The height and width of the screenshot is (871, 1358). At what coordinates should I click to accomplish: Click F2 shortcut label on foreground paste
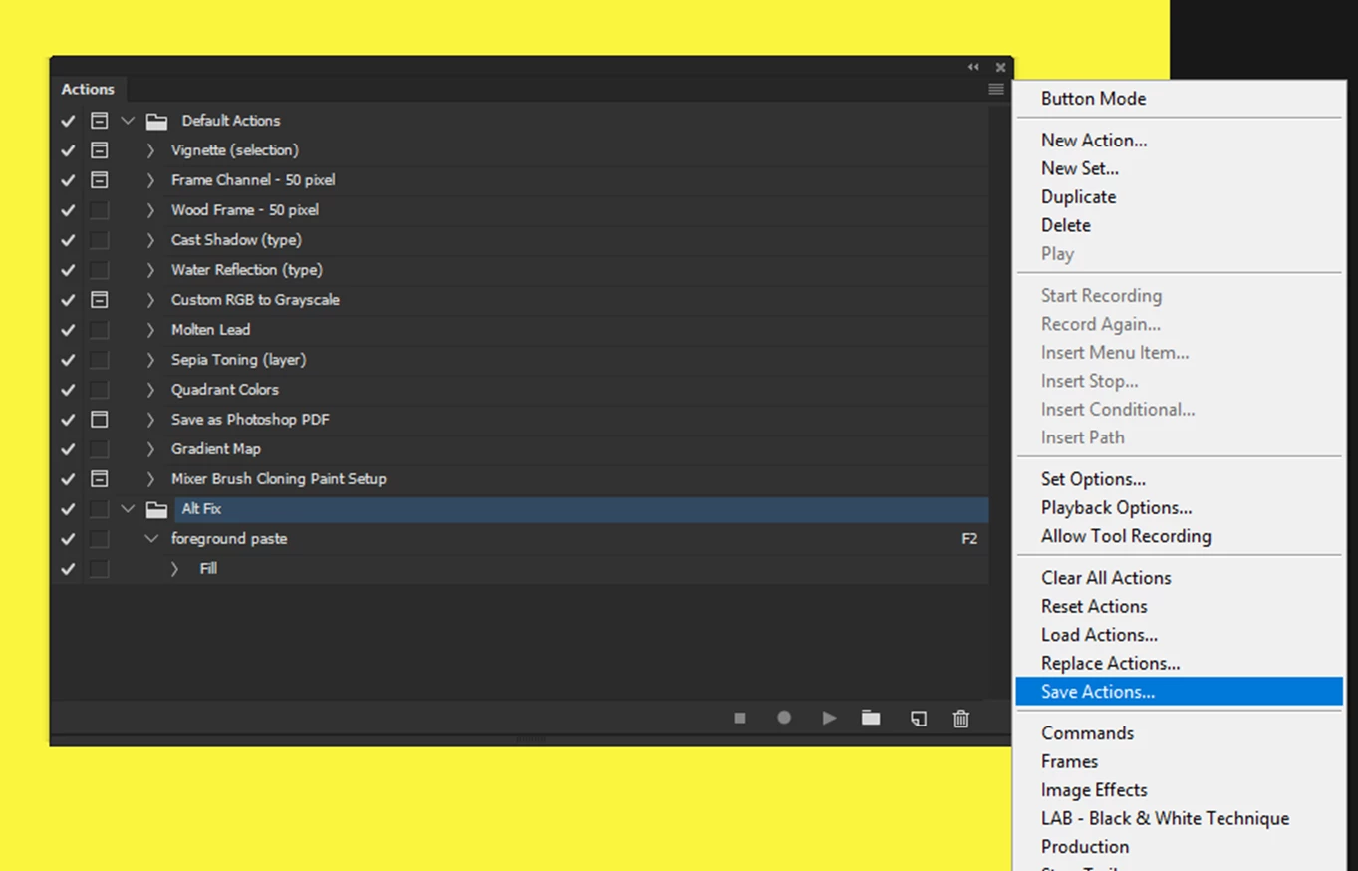click(969, 539)
